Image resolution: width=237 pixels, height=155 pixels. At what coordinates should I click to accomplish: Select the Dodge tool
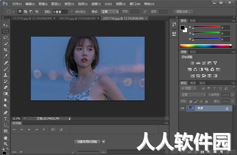[6, 106]
